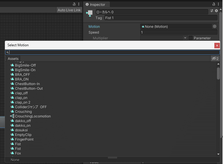Click scroll up arrow in asset list
This screenshot has width=223, height=164.
[x=218, y=64]
